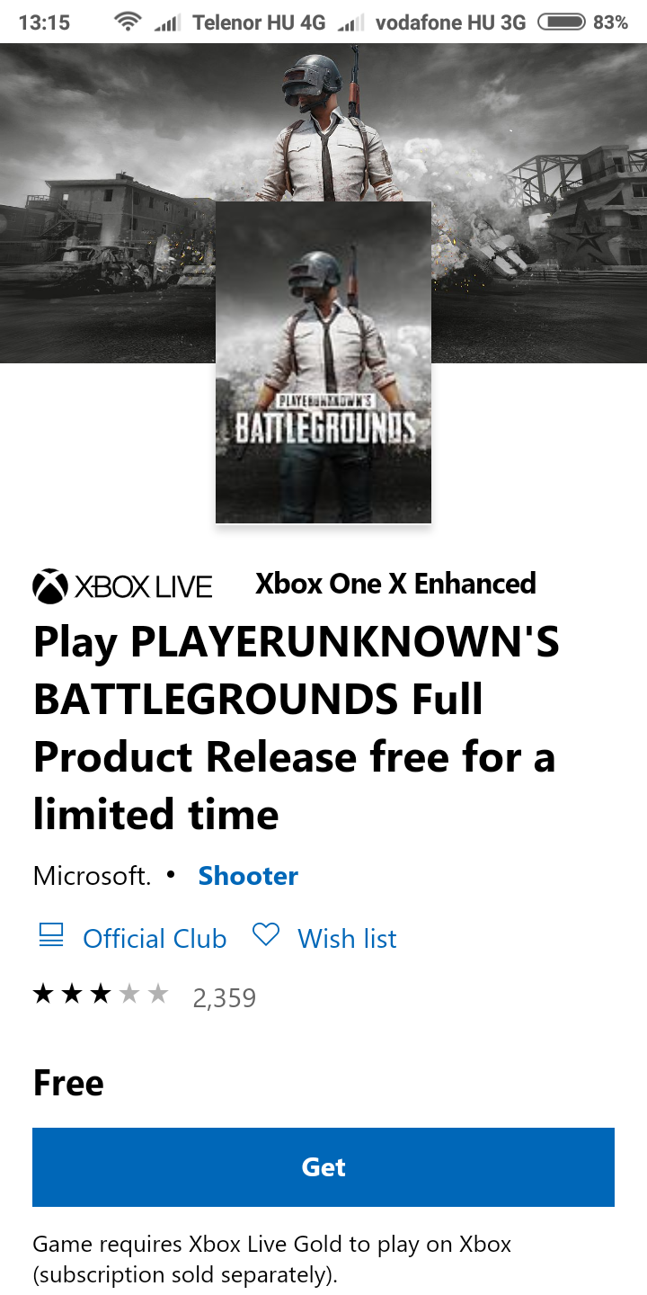Click the fifth rating star
The image size is (647, 1295).
point(158,994)
